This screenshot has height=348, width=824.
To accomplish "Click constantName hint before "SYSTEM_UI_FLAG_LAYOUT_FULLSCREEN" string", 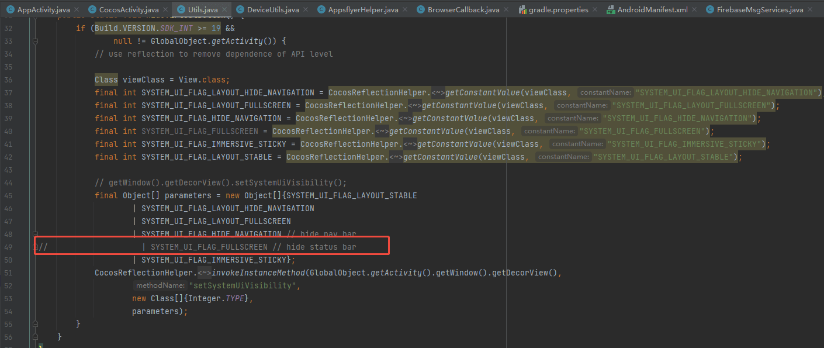I will point(581,105).
